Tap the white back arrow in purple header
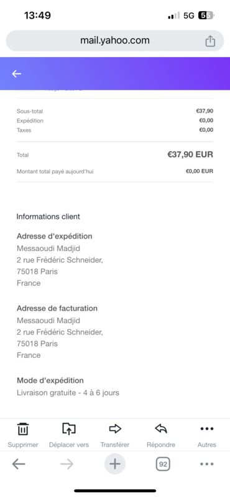Image resolution: width=230 pixels, height=497 pixels. click(17, 74)
